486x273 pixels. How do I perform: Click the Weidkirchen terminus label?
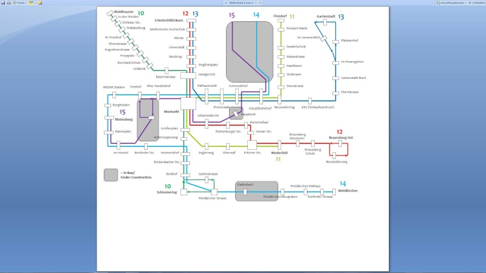(x=347, y=190)
